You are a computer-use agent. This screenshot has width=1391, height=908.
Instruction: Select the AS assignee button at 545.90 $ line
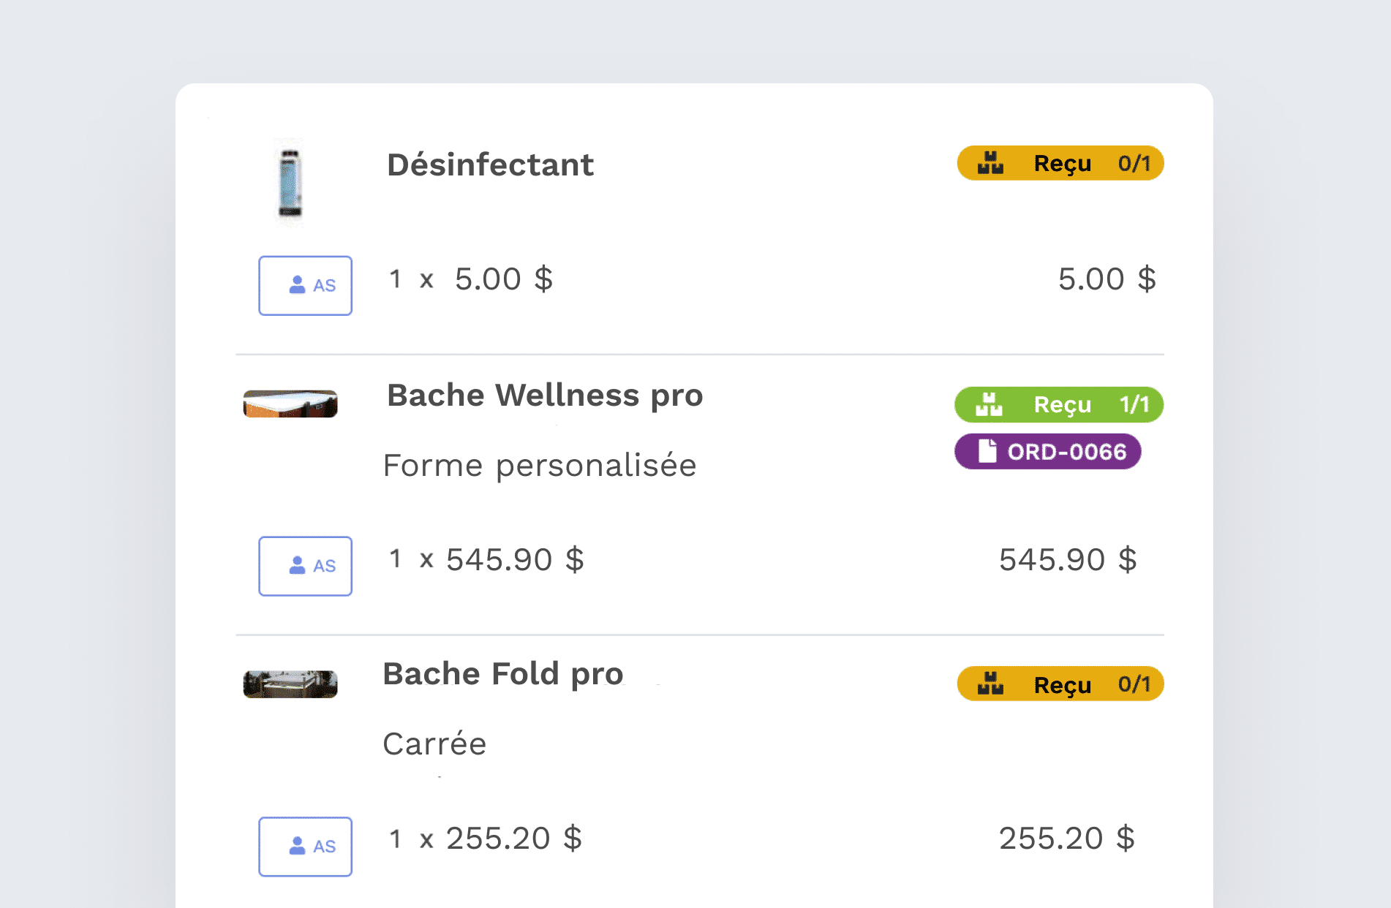(x=305, y=566)
